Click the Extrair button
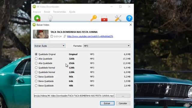 point(107,103)
